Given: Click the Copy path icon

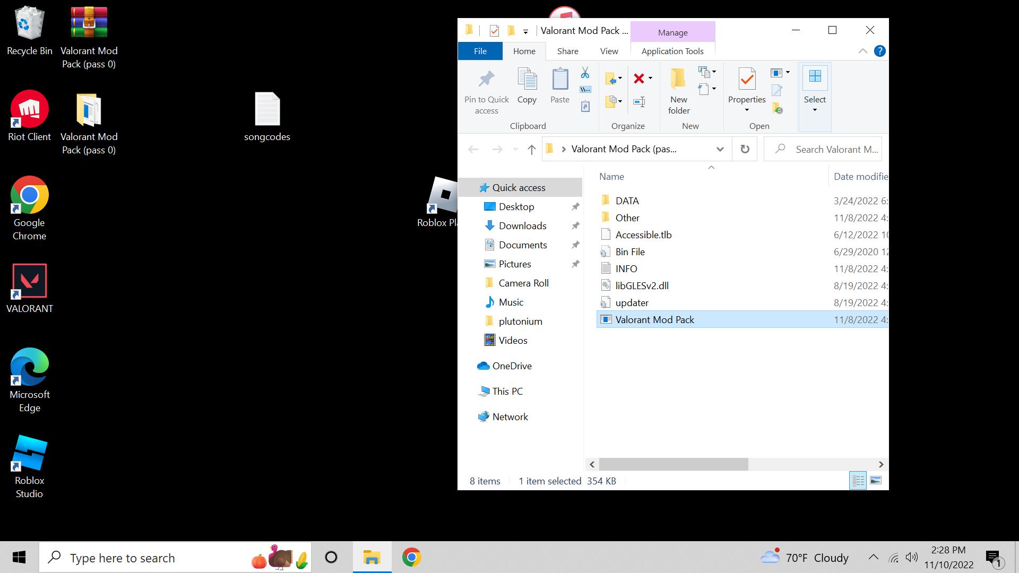Looking at the screenshot, I should pyautogui.click(x=585, y=90).
